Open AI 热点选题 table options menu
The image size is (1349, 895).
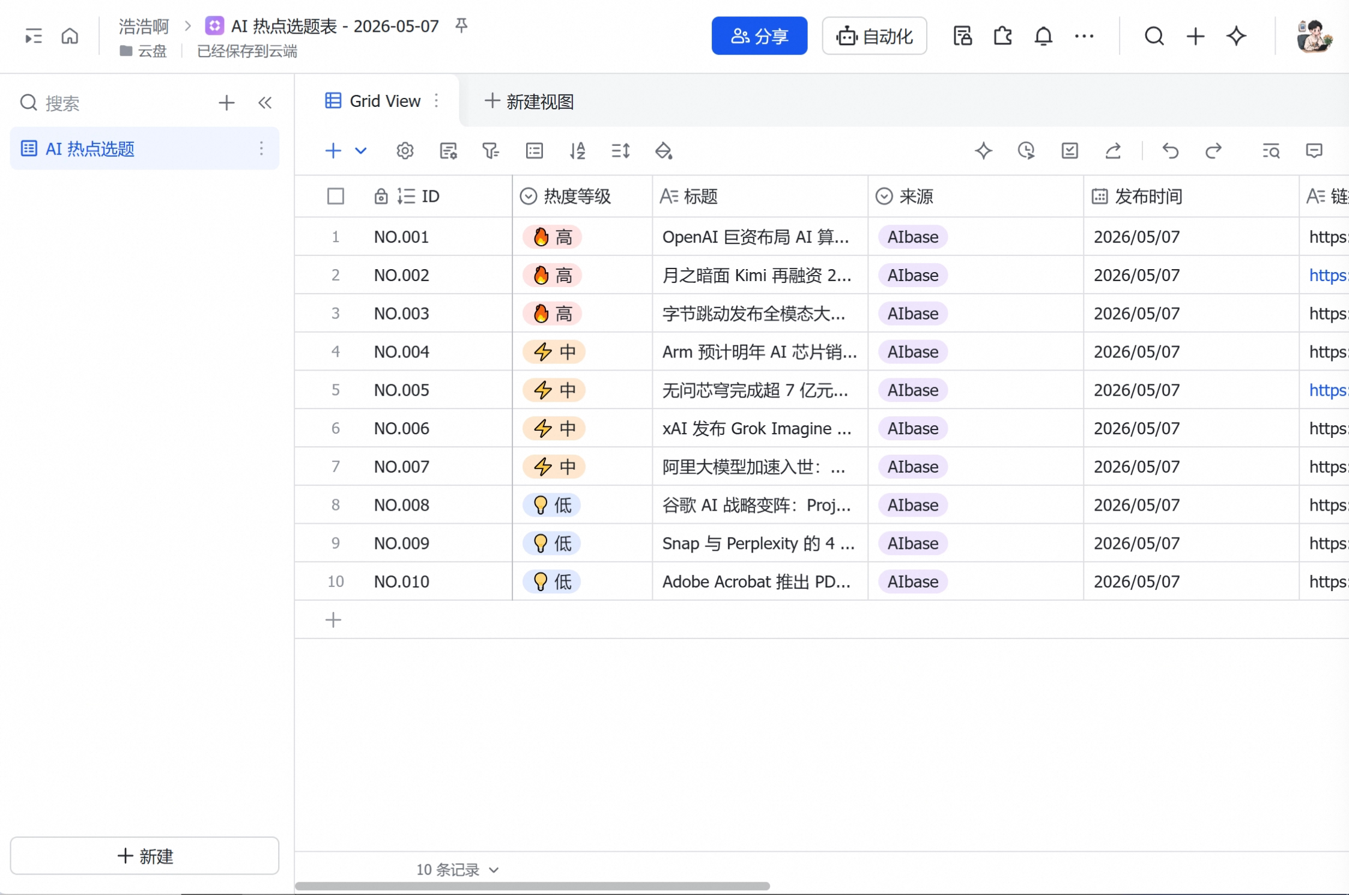pyautogui.click(x=261, y=148)
